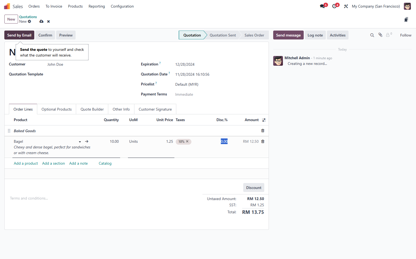Open the company switcher My Company (San Francisco)
The image size is (416, 259).
coord(376,6)
